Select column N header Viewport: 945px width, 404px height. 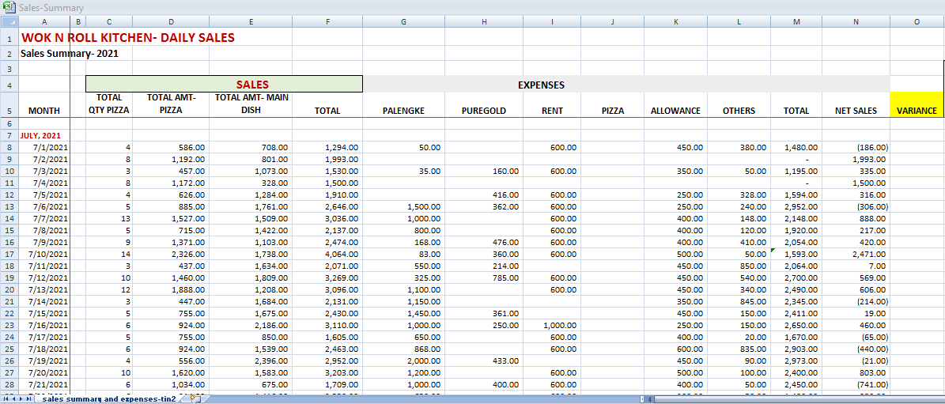[856, 21]
